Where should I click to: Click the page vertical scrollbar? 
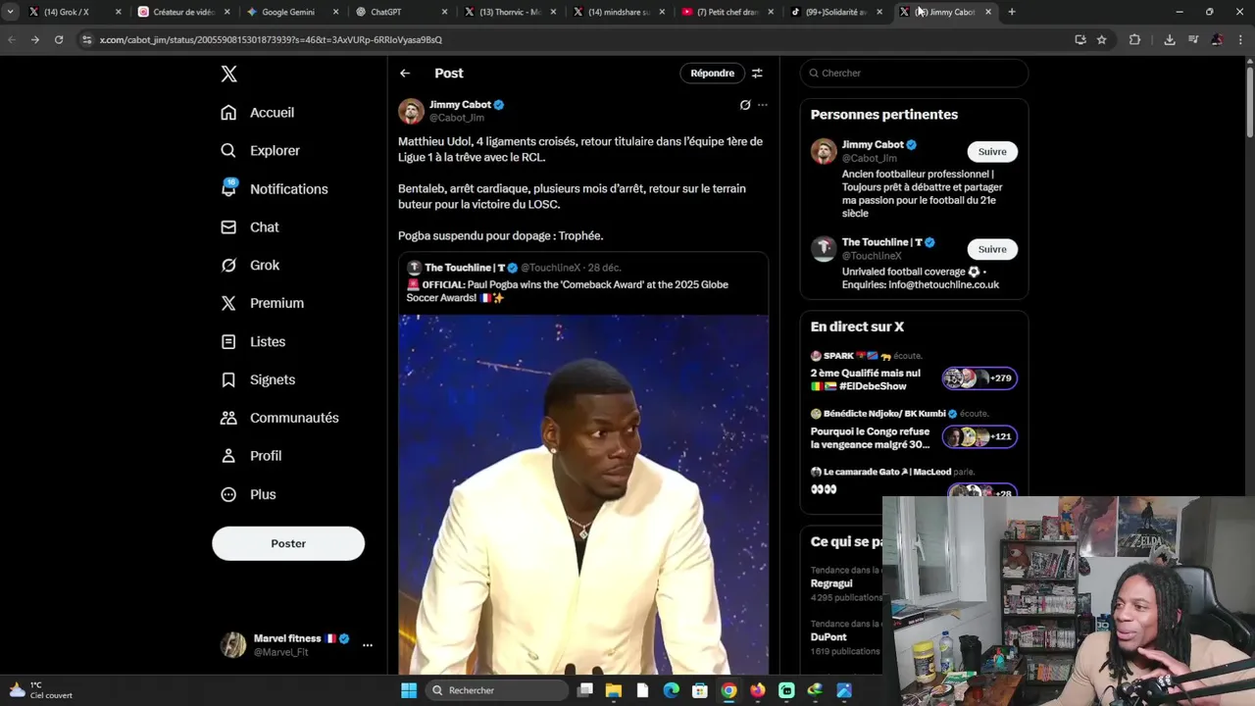pos(1248,103)
